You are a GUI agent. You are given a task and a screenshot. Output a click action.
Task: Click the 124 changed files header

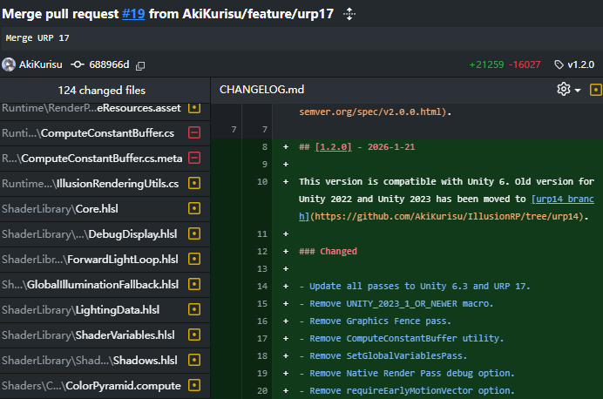102,90
